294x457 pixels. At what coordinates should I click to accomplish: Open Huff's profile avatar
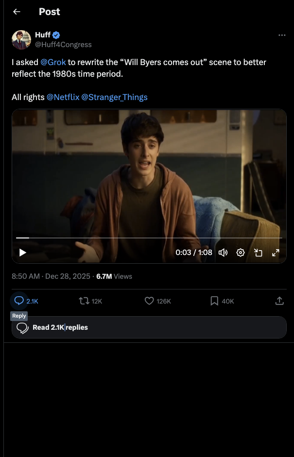[x=21, y=40]
